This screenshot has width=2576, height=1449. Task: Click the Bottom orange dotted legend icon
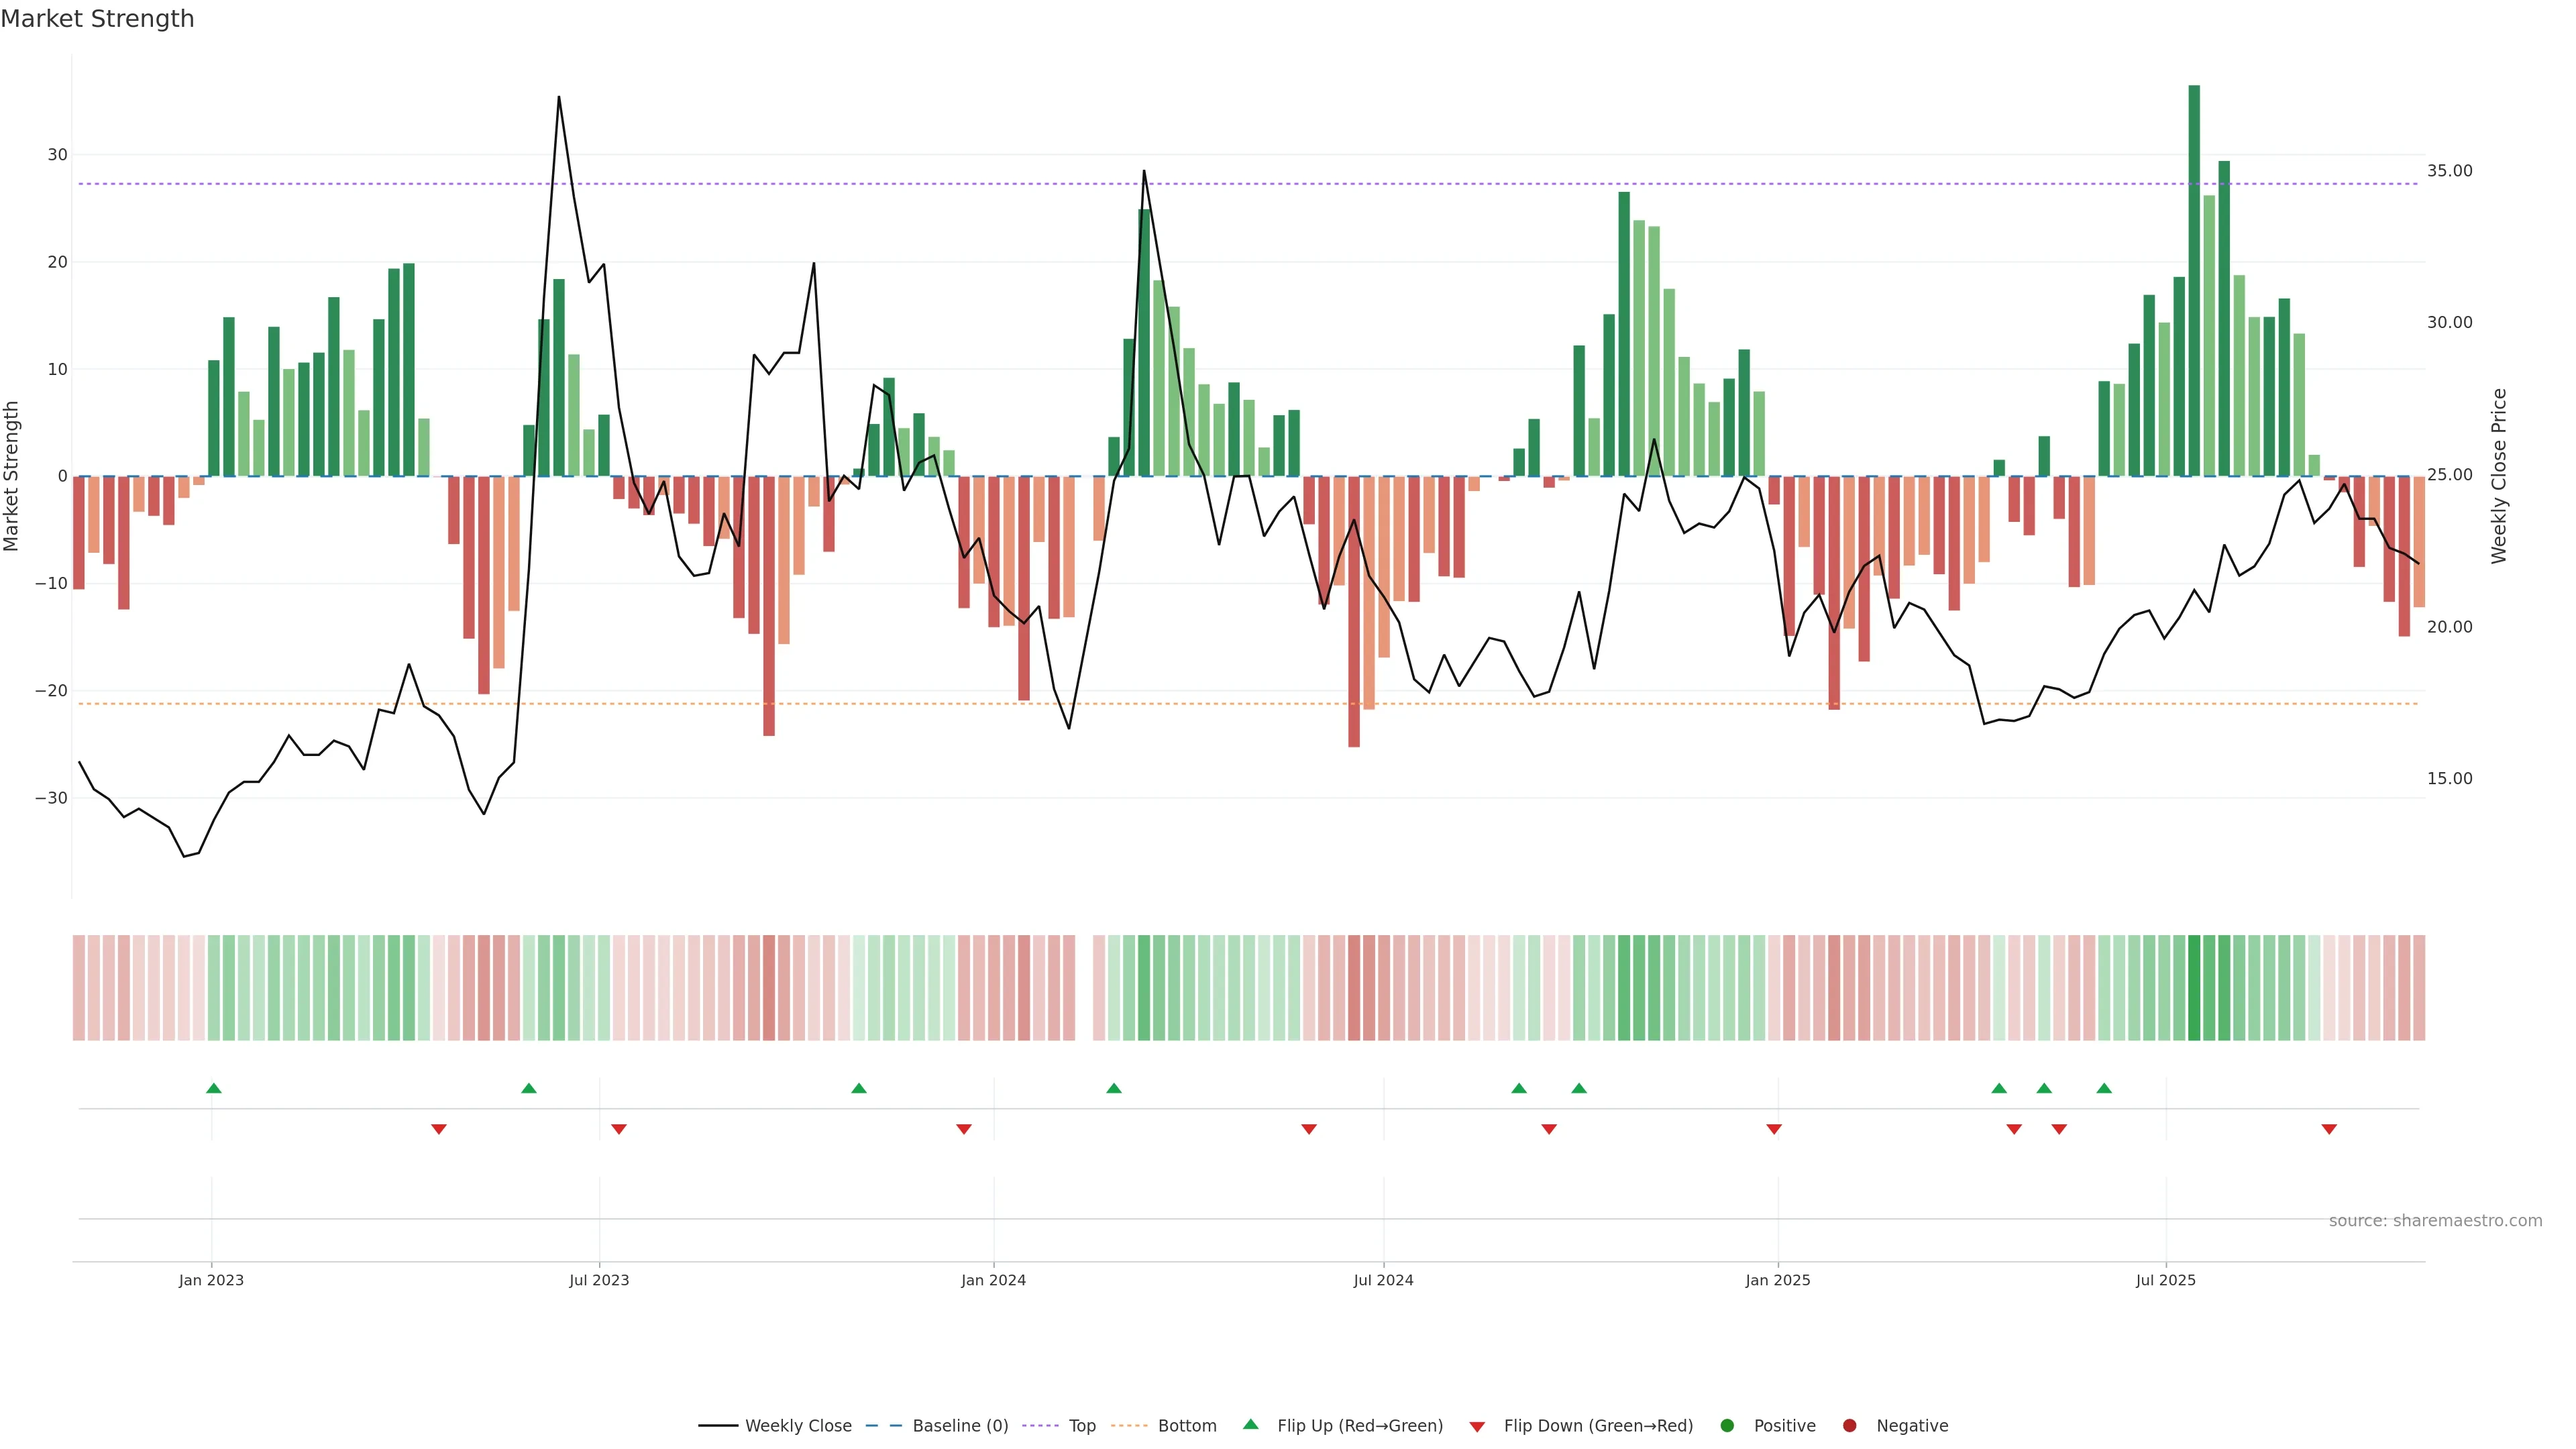tap(1129, 1426)
